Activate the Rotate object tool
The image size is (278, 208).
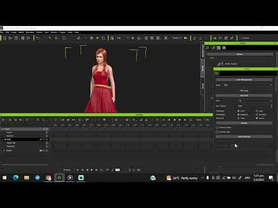pyautogui.click(x=64, y=38)
